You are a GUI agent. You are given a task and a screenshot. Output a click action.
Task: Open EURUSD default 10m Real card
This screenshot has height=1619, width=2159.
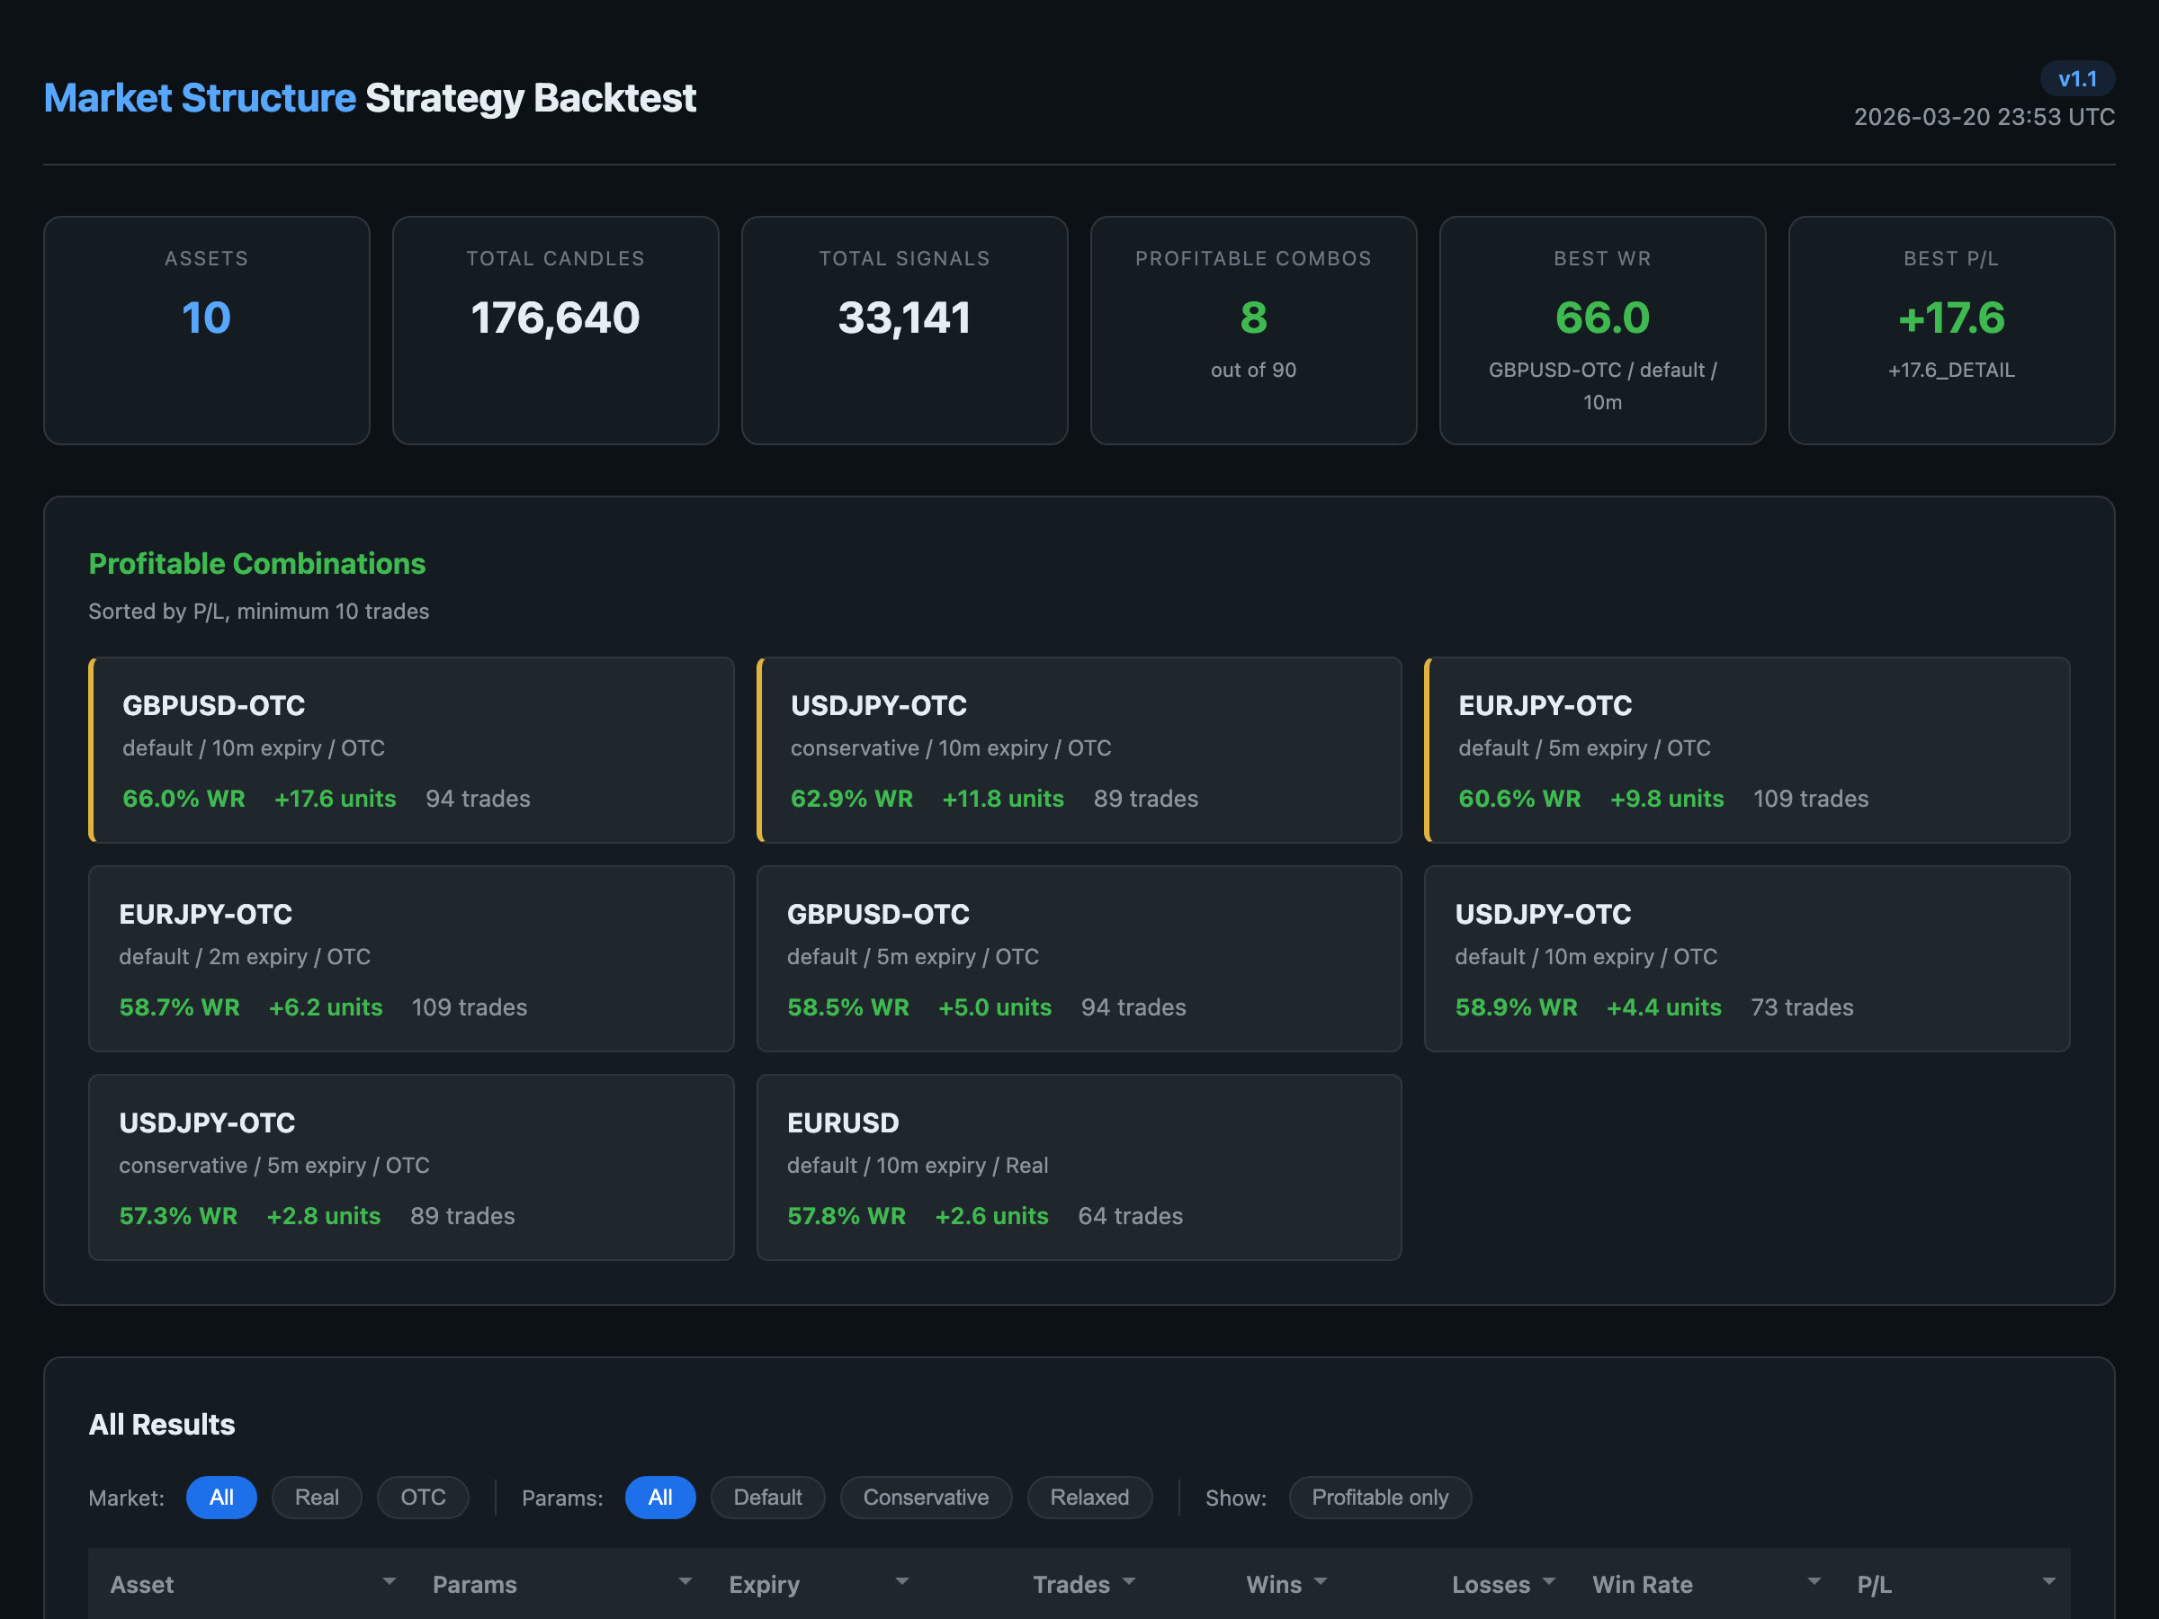tap(1079, 1167)
